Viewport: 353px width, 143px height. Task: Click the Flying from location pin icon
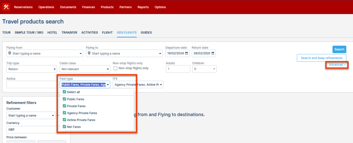[x=10, y=53]
